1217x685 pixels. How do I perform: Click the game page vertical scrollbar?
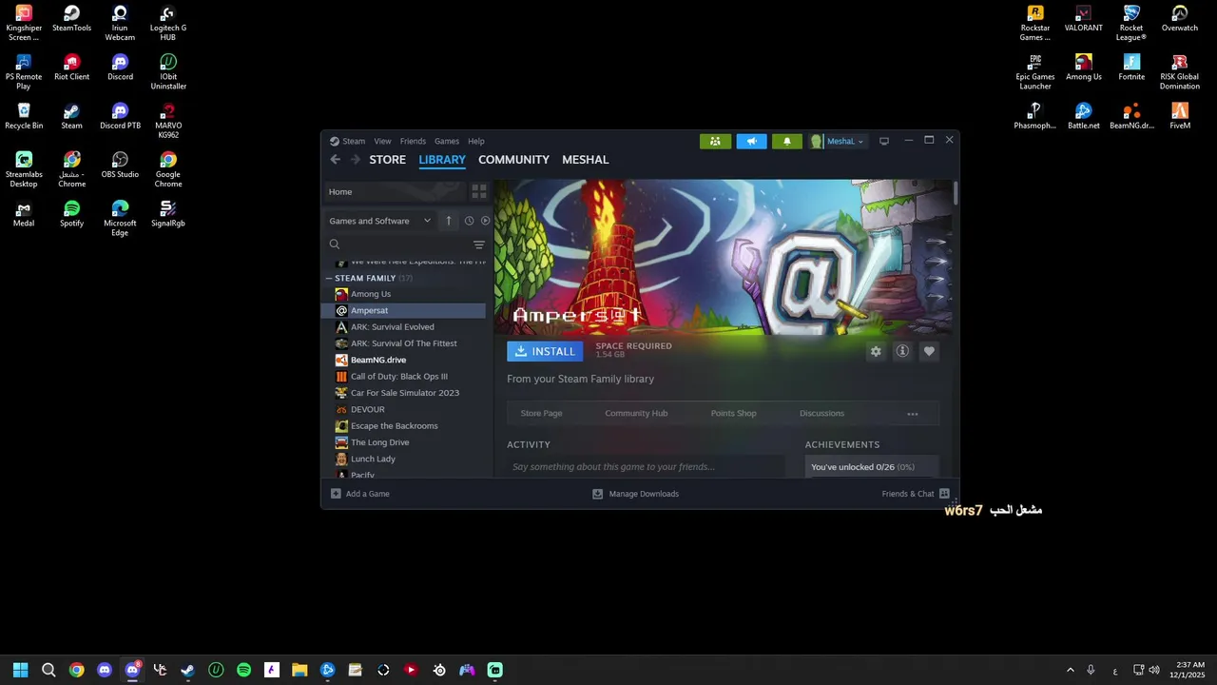(x=955, y=193)
